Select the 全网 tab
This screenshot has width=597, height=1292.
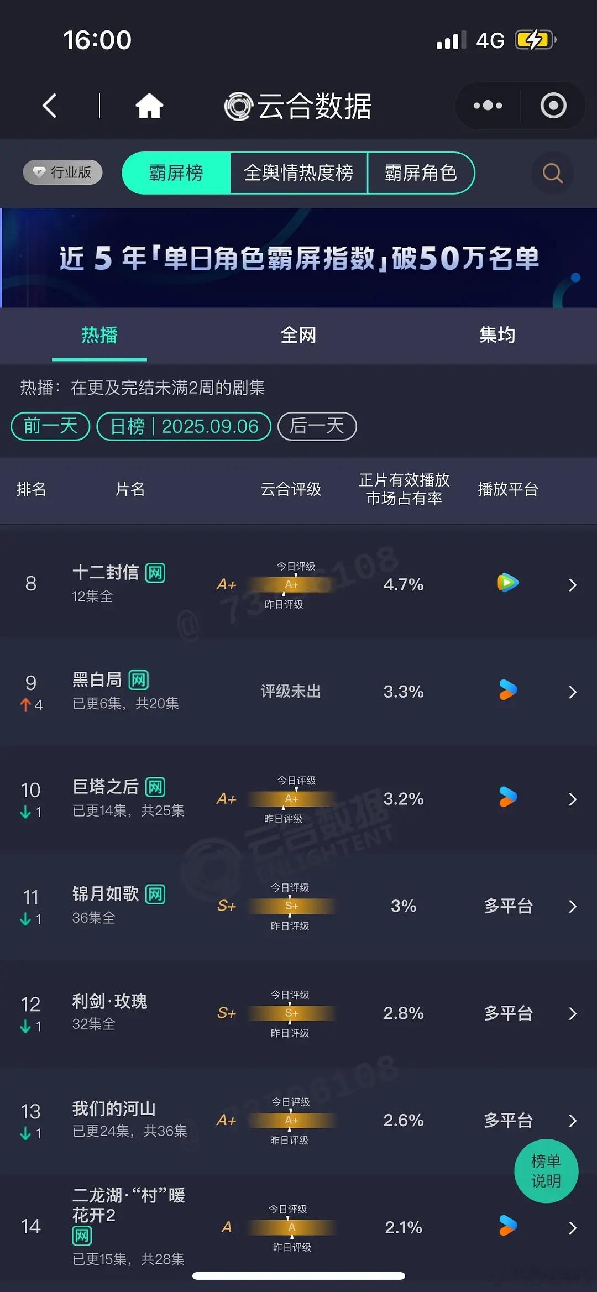click(298, 335)
